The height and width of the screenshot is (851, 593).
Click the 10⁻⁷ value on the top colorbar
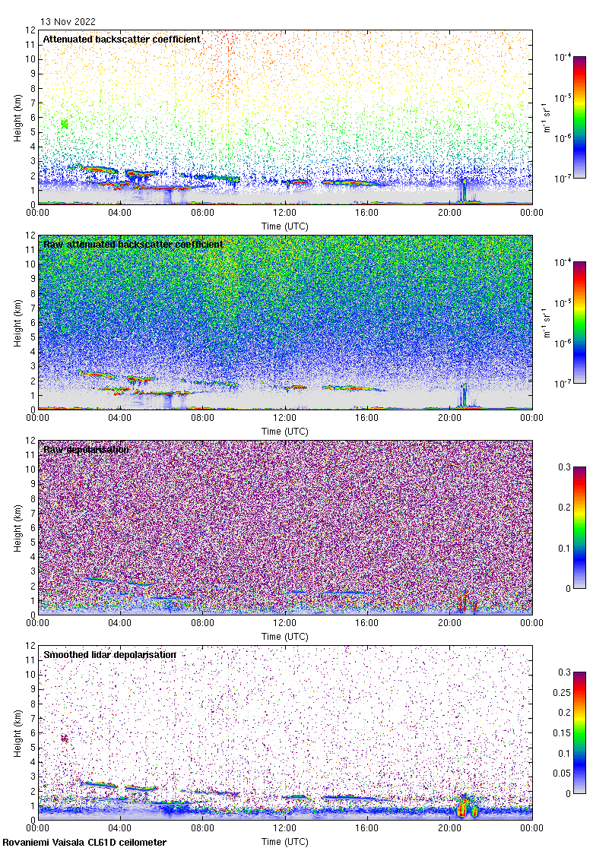[x=563, y=178]
